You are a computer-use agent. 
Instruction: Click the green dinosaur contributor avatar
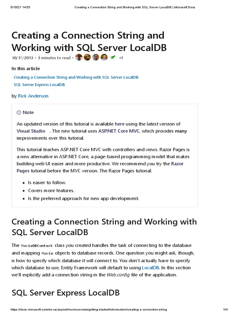pyautogui.click(x=112, y=58)
